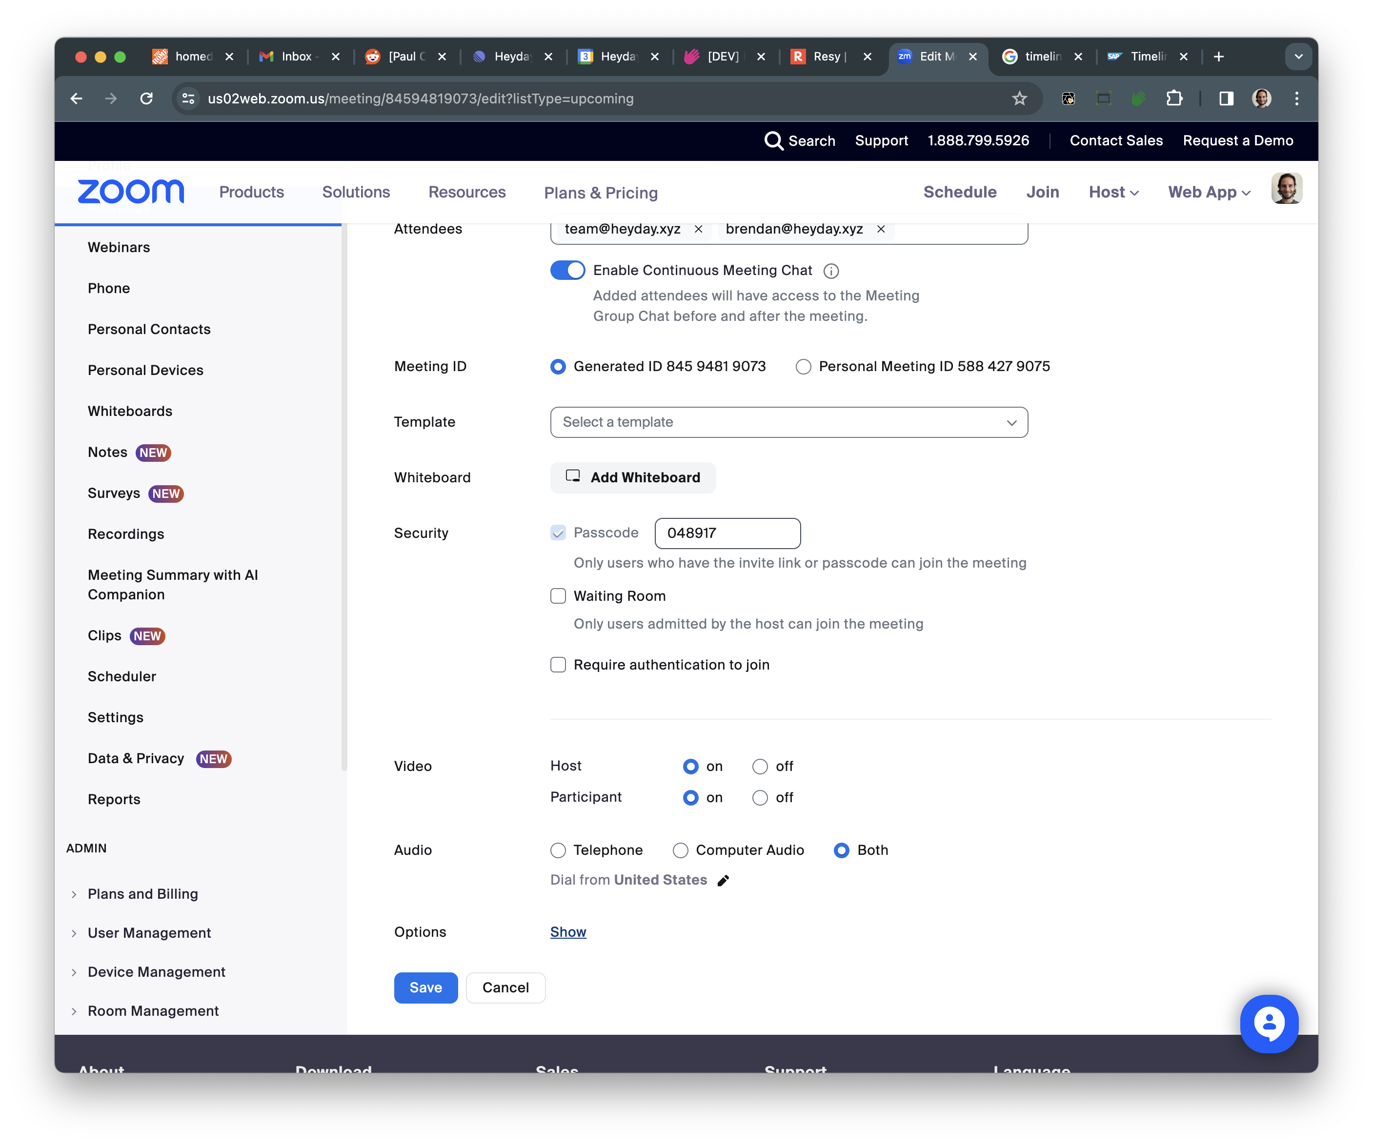
Task: Remove attendee team@heyday.xyz
Action: (x=698, y=229)
